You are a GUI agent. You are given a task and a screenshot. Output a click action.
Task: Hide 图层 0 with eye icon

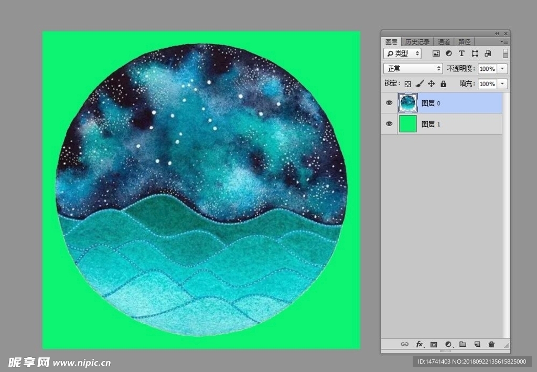[389, 103]
